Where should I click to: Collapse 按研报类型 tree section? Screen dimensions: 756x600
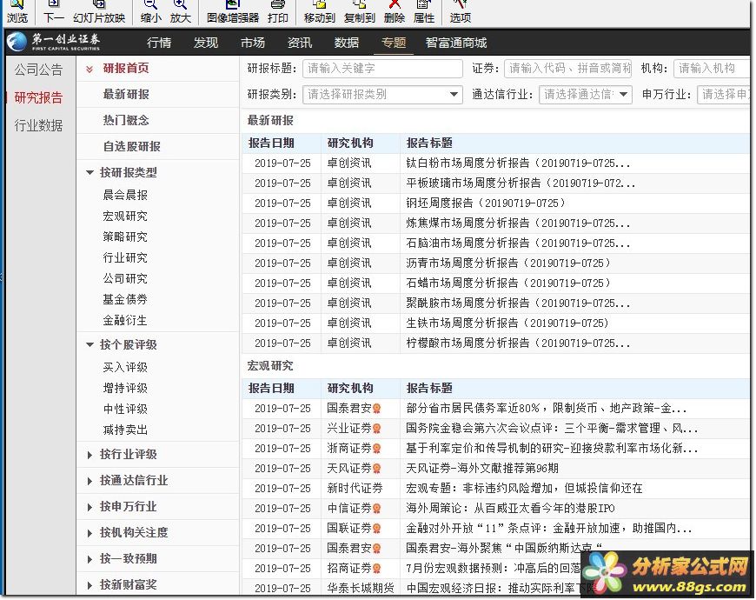pyautogui.click(x=90, y=172)
